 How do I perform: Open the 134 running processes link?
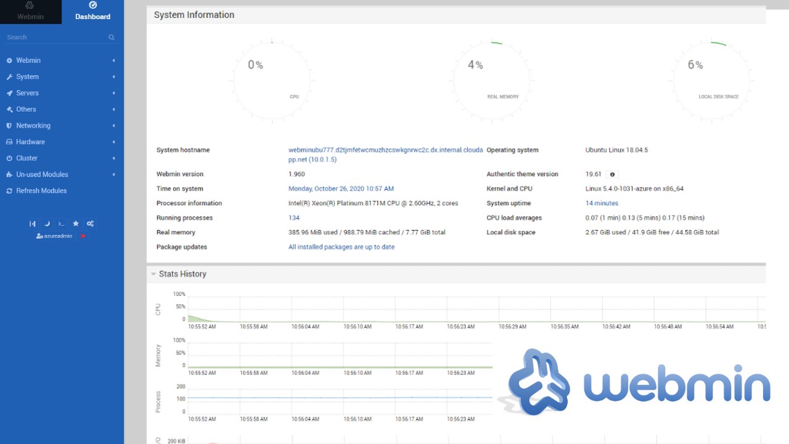(x=294, y=218)
